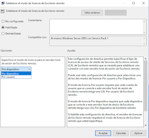Click the 'Ayuda:' label

point(71,51)
